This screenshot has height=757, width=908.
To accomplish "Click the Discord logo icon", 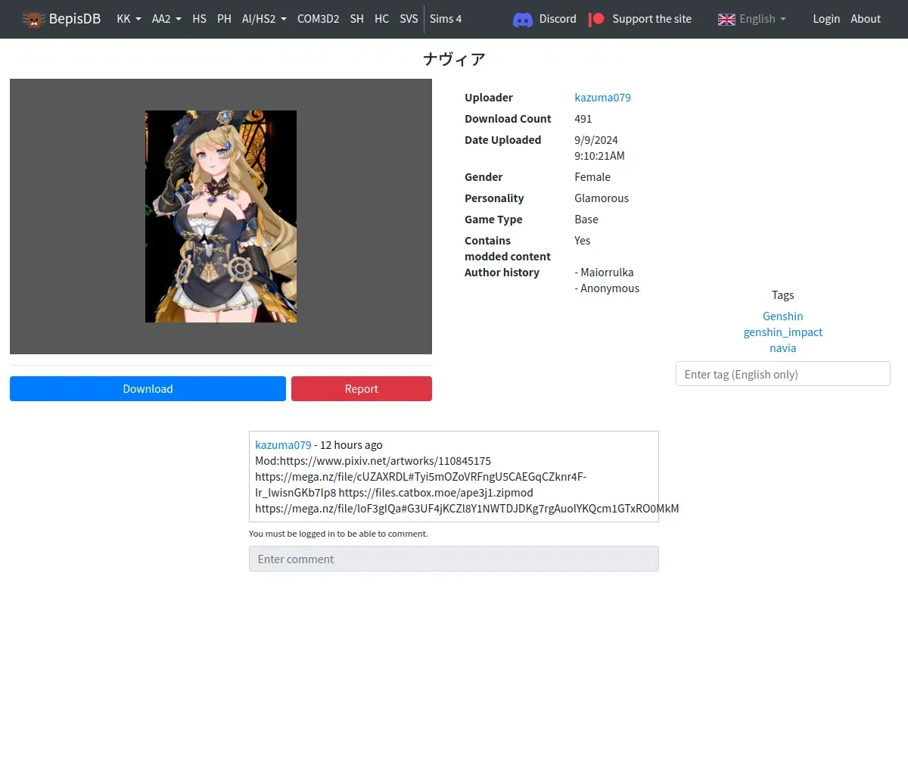I will (x=523, y=19).
